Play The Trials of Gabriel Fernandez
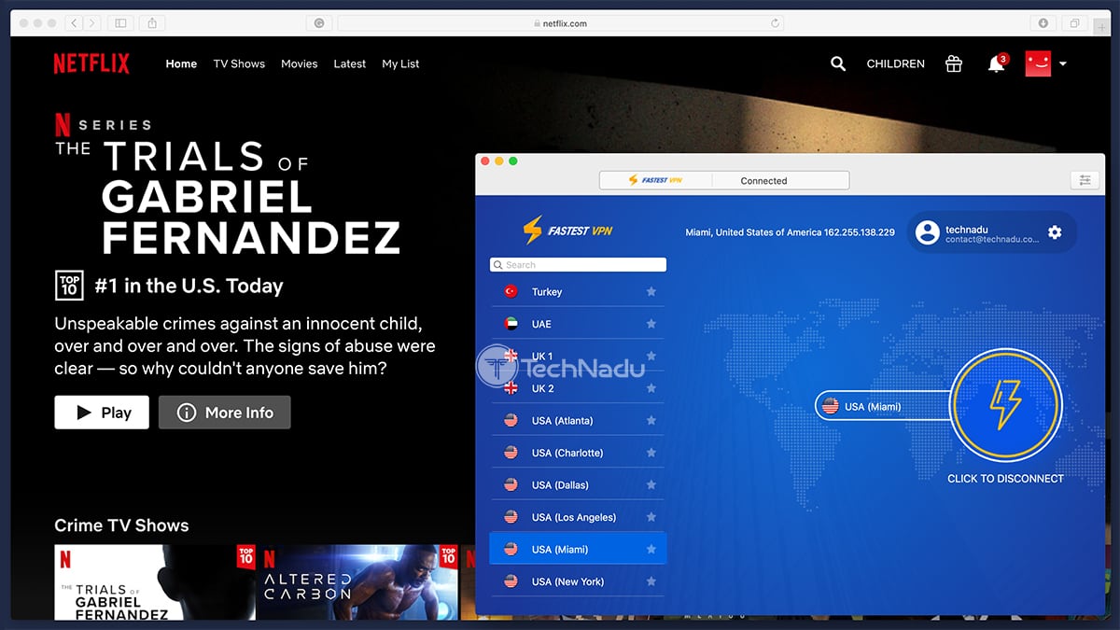The width and height of the screenshot is (1120, 630). 102,413
